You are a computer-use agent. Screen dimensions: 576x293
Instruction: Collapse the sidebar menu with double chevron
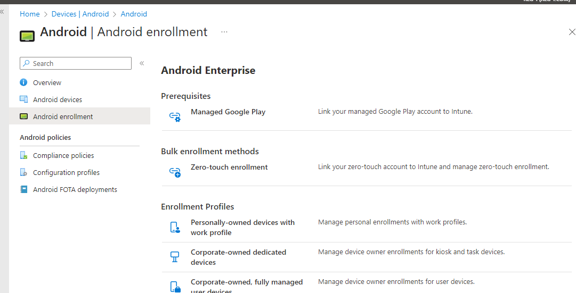[x=142, y=63]
